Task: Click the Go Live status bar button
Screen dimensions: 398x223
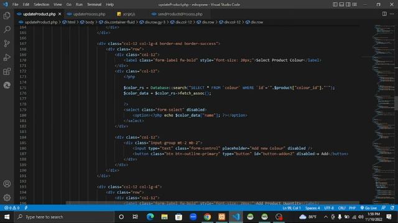Action: [369, 208]
